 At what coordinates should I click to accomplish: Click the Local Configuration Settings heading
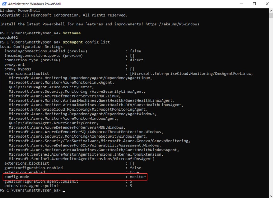31,46
